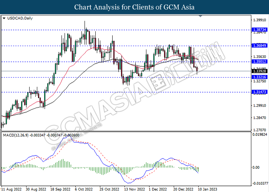Click the 18 Sep 2022 date label
This screenshot has height=192, width=269.
60,189
